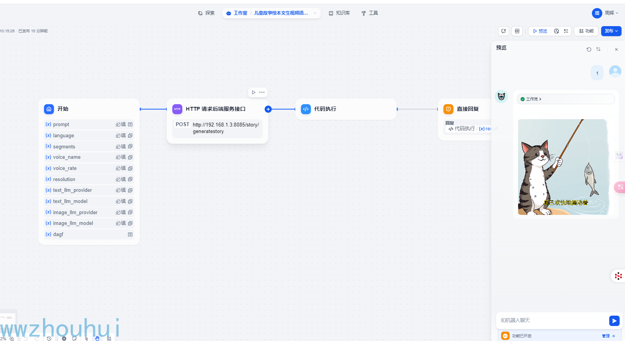Open the 探索 explore tab
625x341 pixels.
point(207,13)
